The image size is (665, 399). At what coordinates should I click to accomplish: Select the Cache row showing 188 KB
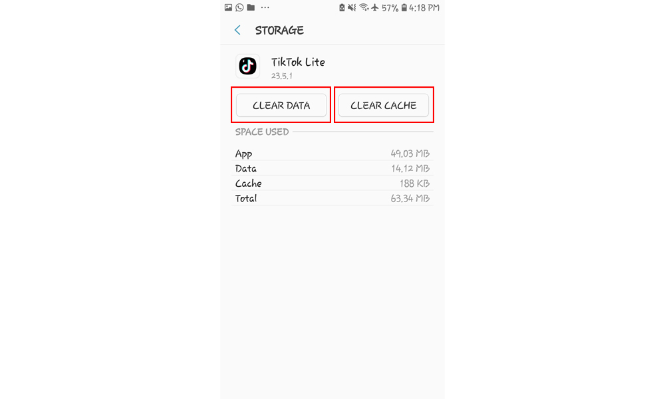click(x=332, y=183)
